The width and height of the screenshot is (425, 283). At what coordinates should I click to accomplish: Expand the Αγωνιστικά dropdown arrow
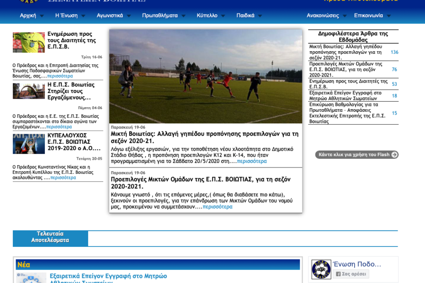tap(129, 16)
